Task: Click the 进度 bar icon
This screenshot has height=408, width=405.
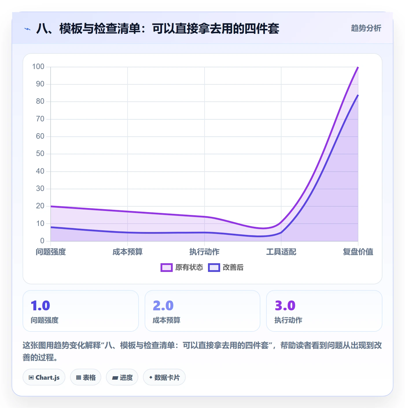Action: (x=115, y=378)
